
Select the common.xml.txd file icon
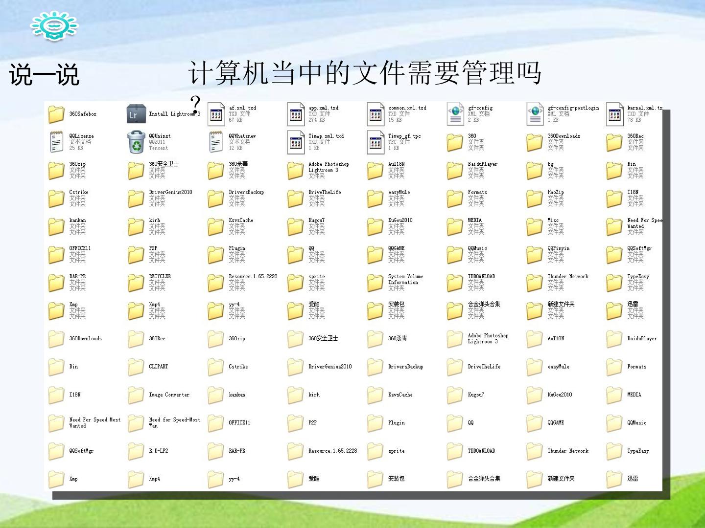[376, 114]
